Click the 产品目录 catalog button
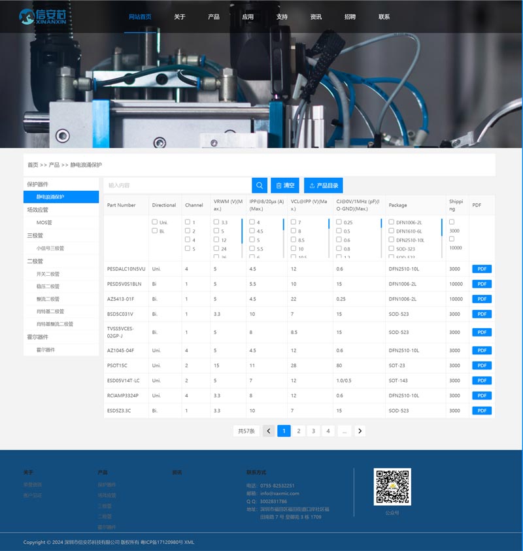523x551 pixels. coord(324,185)
